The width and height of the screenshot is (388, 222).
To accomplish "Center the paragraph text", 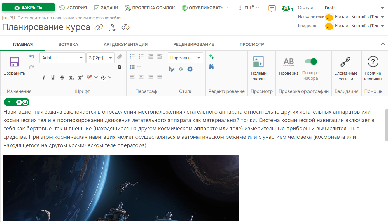I will pyautogui.click(x=141, y=77).
